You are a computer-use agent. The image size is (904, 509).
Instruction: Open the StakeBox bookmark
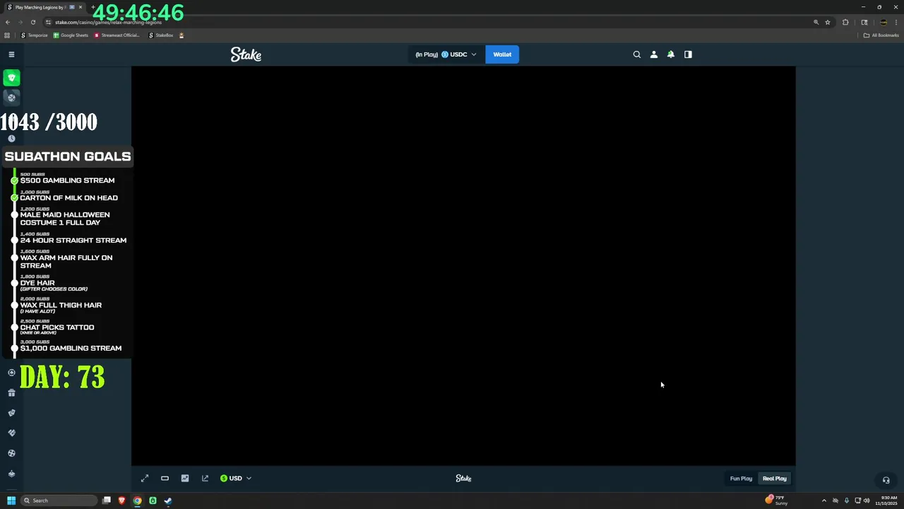(x=161, y=35)
